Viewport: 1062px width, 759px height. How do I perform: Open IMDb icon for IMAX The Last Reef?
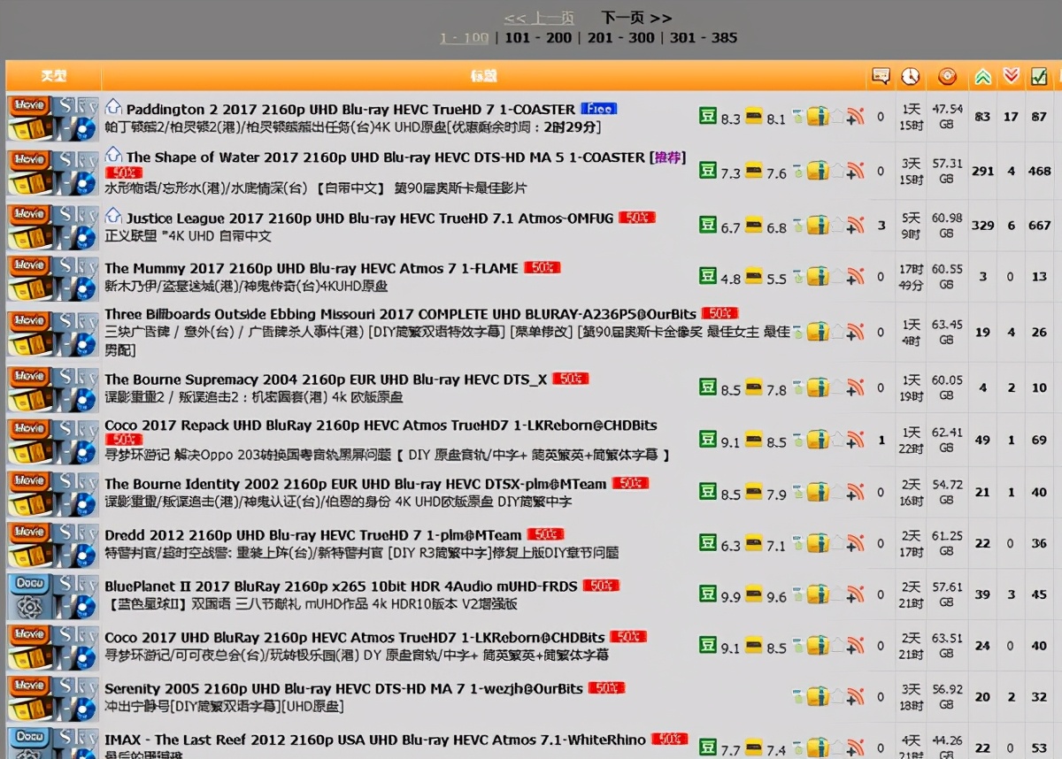coord(753,747)
